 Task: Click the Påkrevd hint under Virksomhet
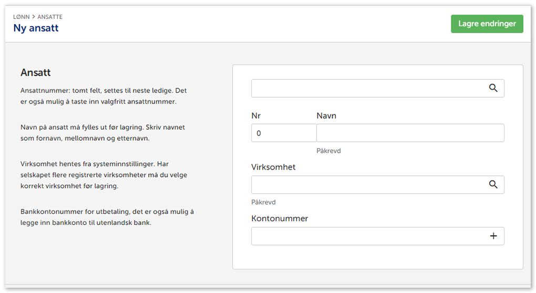263,202
